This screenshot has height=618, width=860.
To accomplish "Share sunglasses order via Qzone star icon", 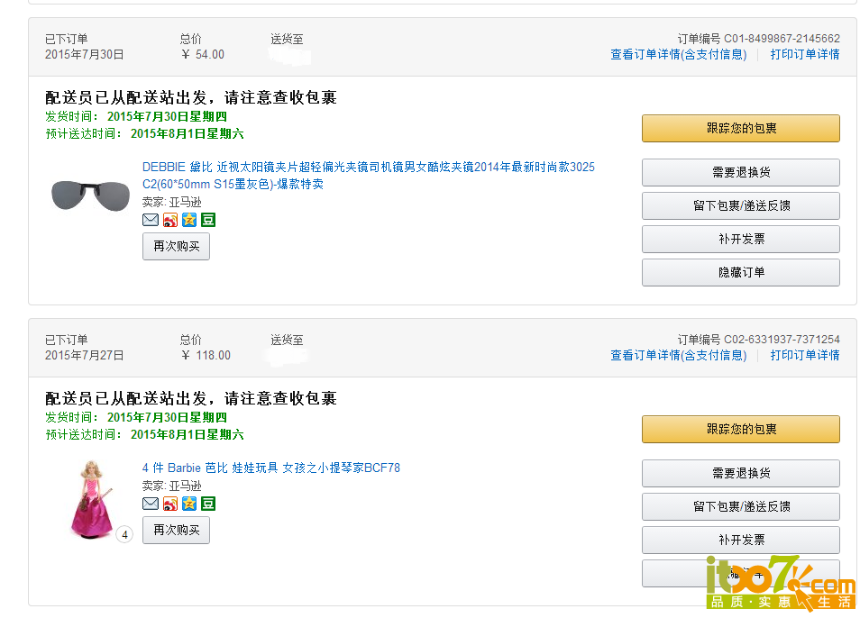I will 189,220.
